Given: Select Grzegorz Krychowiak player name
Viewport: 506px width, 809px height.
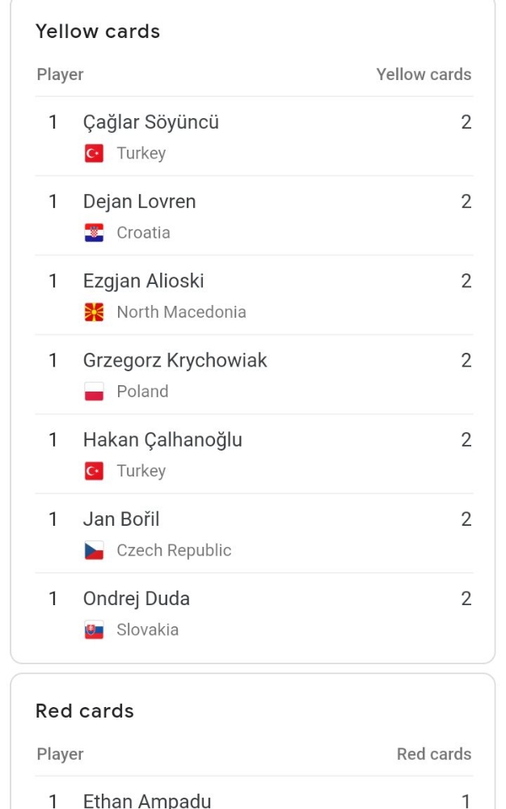Looking at the screenshot, I should (x=175, y=361).
